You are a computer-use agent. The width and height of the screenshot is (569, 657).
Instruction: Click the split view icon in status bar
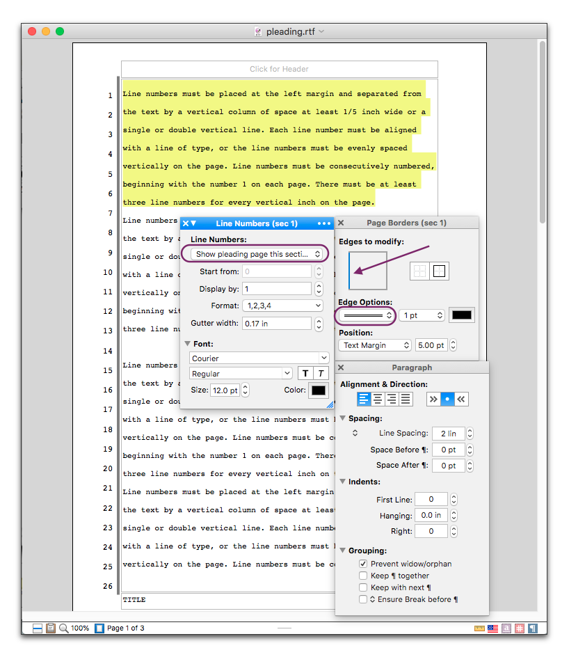(38, 628)
